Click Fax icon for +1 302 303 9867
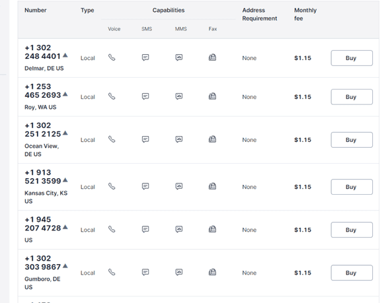The height and width of the screenshot is (303, 390). pos(212,272)
